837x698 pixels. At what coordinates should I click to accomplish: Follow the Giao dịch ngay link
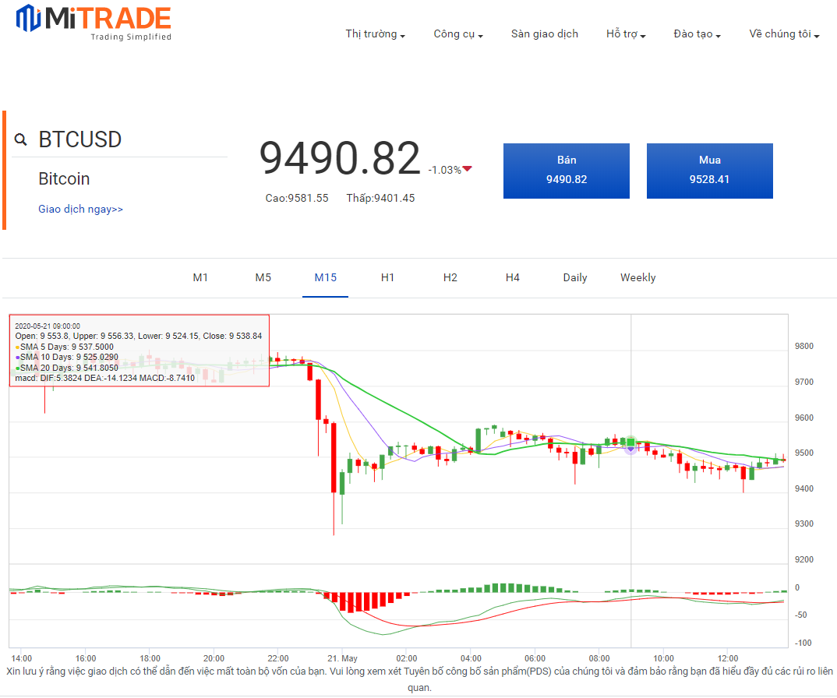pos(80,210)
